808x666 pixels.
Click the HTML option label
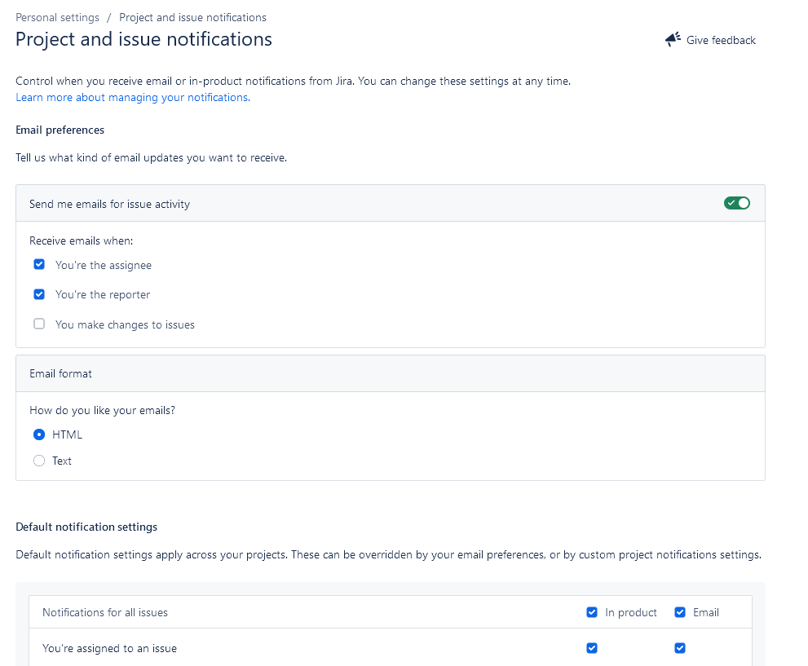coord(67,434)
